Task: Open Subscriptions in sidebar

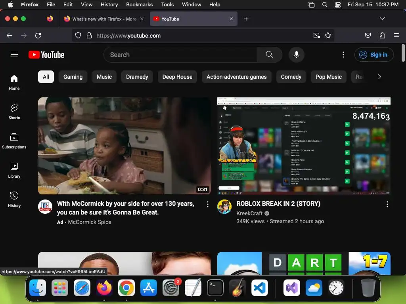Action: point(14,141)
